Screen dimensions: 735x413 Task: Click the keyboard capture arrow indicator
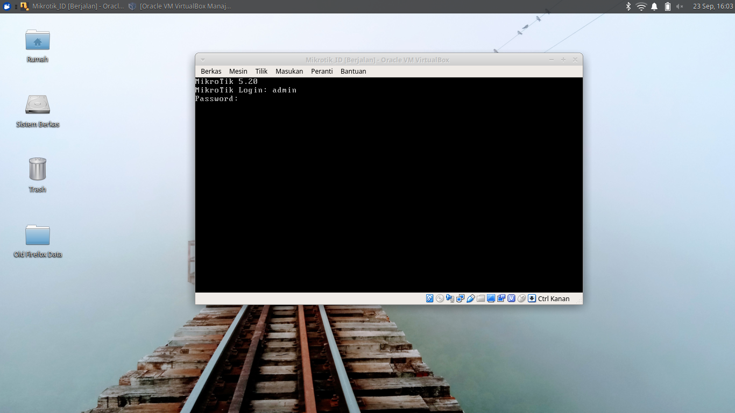[x=532, y=298]
